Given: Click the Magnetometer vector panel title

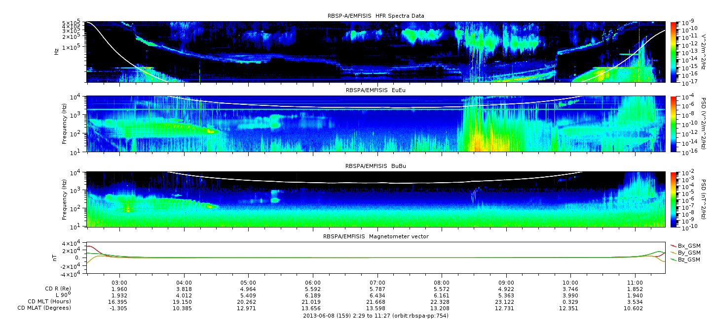Looking at the screenshot, I should 376,236.
